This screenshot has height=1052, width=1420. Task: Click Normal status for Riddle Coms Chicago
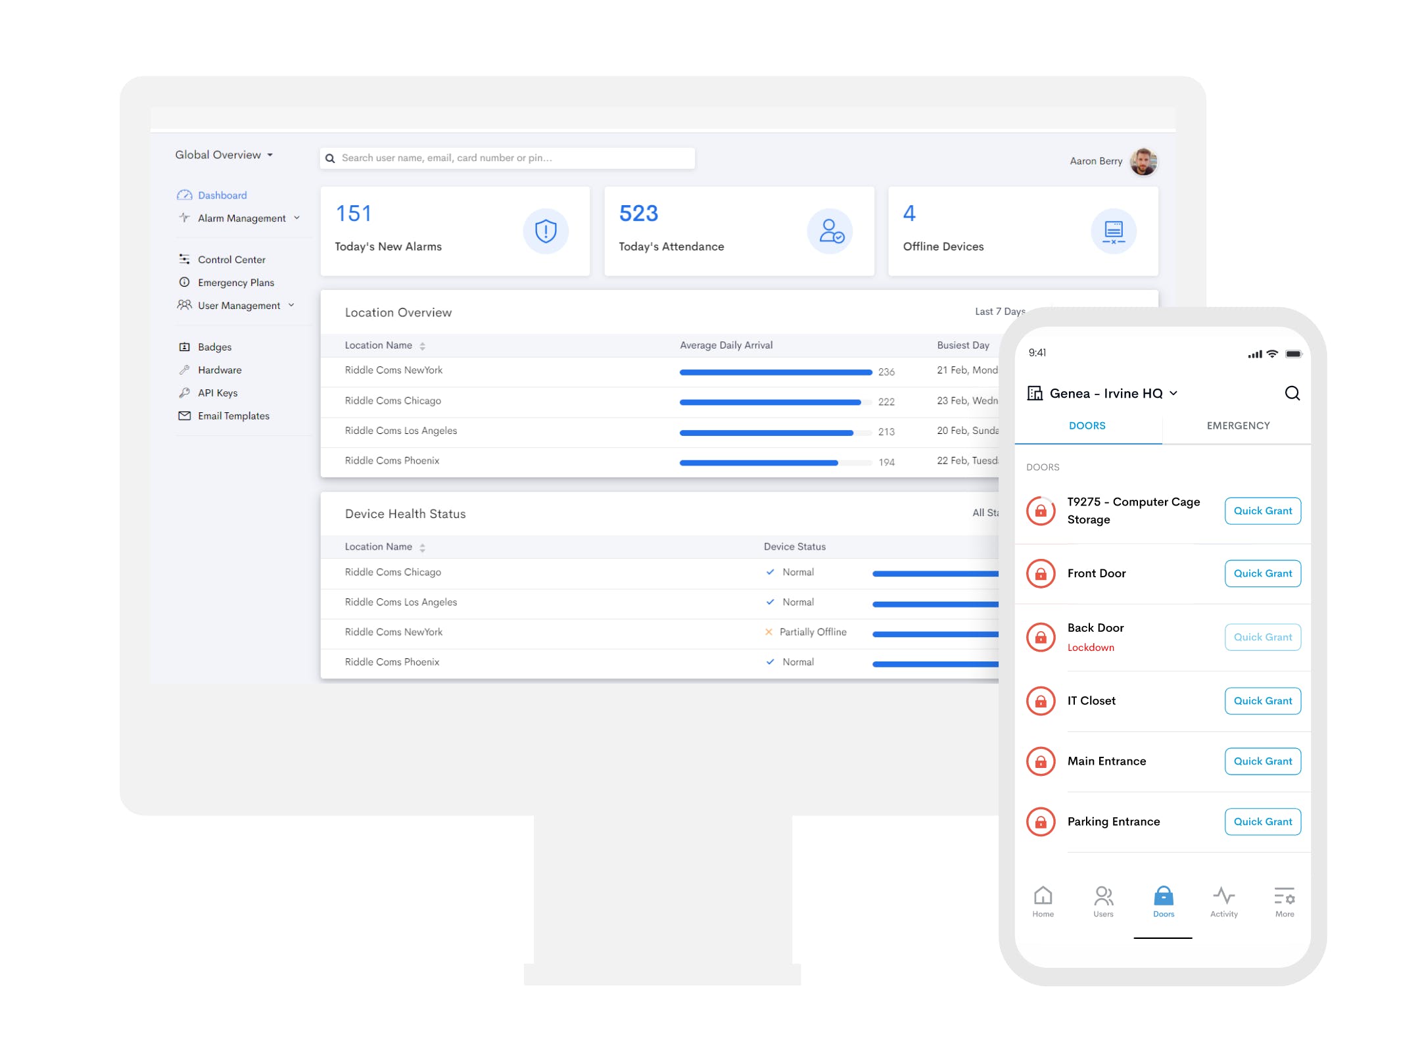pyautogui.click(x=790, y=573)
